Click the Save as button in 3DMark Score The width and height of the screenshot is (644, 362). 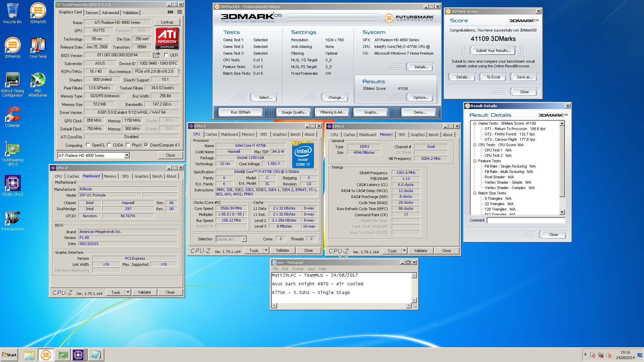[525, 77]
